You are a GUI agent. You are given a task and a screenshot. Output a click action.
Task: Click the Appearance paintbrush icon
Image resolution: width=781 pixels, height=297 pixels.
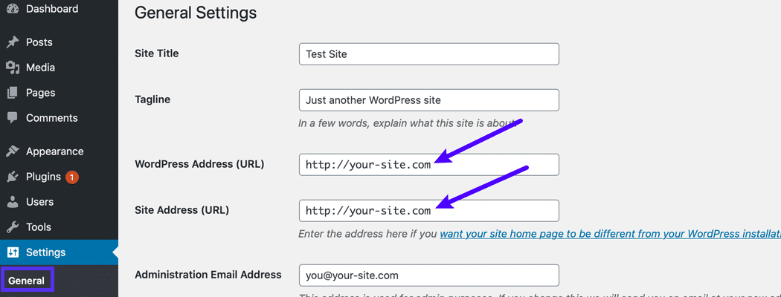pos(12,151)
